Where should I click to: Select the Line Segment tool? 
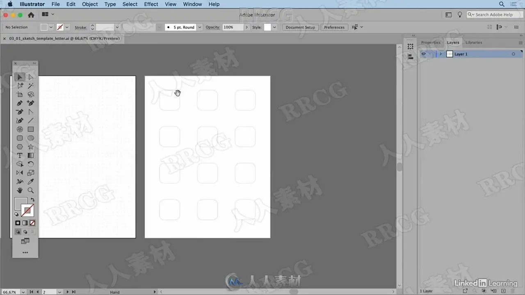click(x=31, y=120)
